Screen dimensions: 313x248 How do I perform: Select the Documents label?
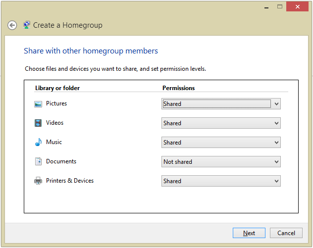click(61, 161)
